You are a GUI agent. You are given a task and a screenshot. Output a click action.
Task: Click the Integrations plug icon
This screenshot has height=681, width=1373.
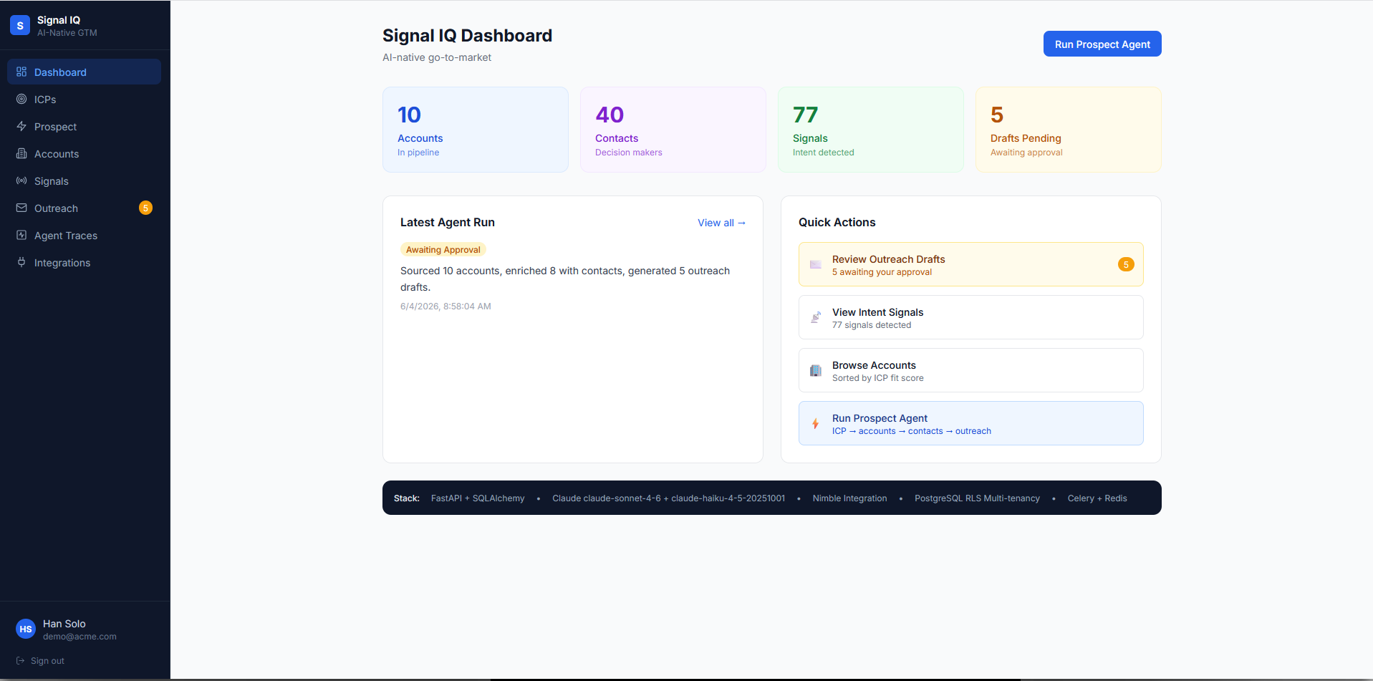click(21, 262)
